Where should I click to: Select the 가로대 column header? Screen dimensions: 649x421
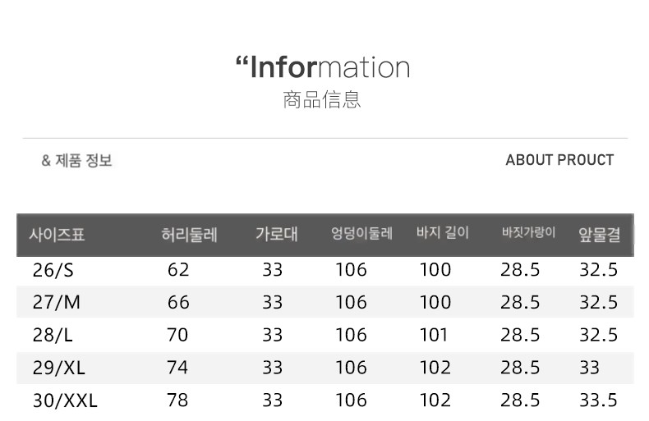[x=277, y=234]
